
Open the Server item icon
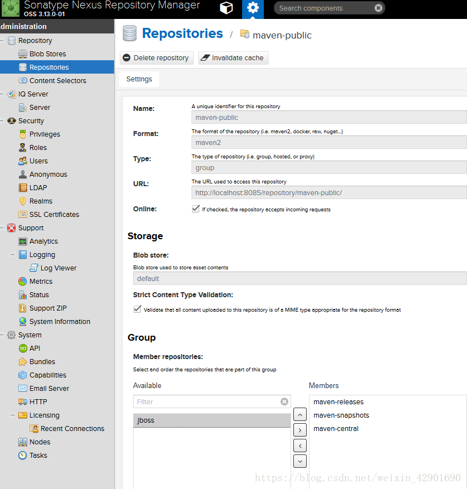tap(23, 107)
